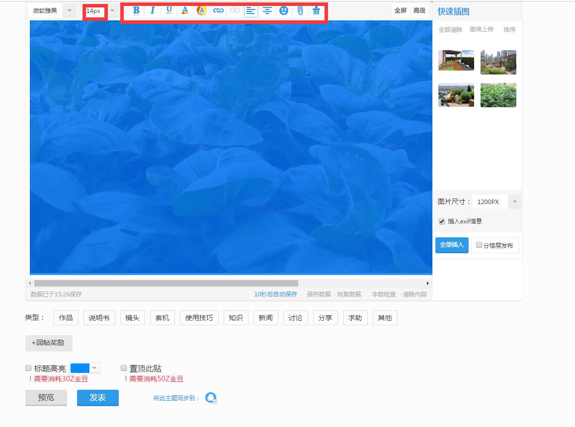
Task: Open the font color tool
Action: (185, 10)
